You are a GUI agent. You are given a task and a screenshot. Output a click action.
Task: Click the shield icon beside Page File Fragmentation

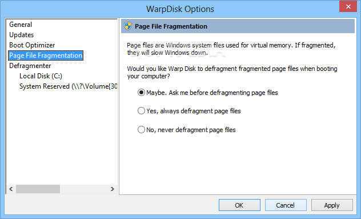pyautogui.click(x=128, y=26)
